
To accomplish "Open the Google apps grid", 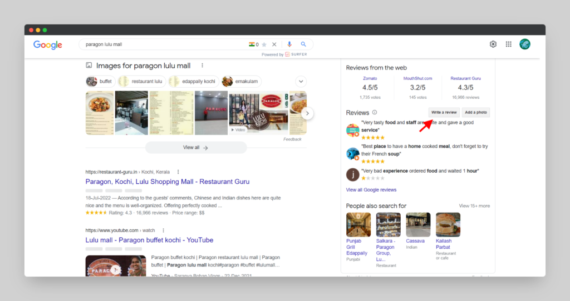I will [509, 44].
